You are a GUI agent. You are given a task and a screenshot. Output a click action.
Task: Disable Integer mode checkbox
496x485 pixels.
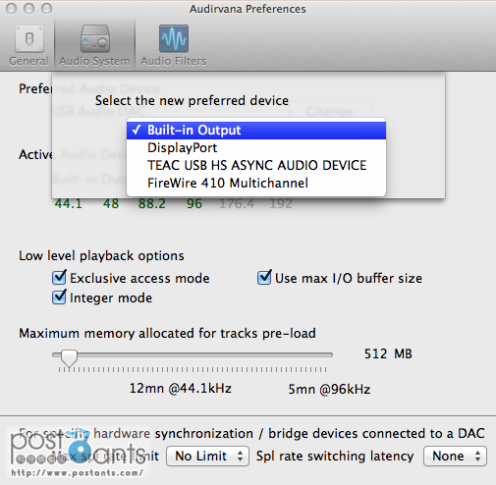pyautogui.click(x=59, y=297)
